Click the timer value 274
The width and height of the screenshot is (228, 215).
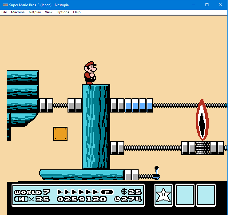(x=131, y=199)
